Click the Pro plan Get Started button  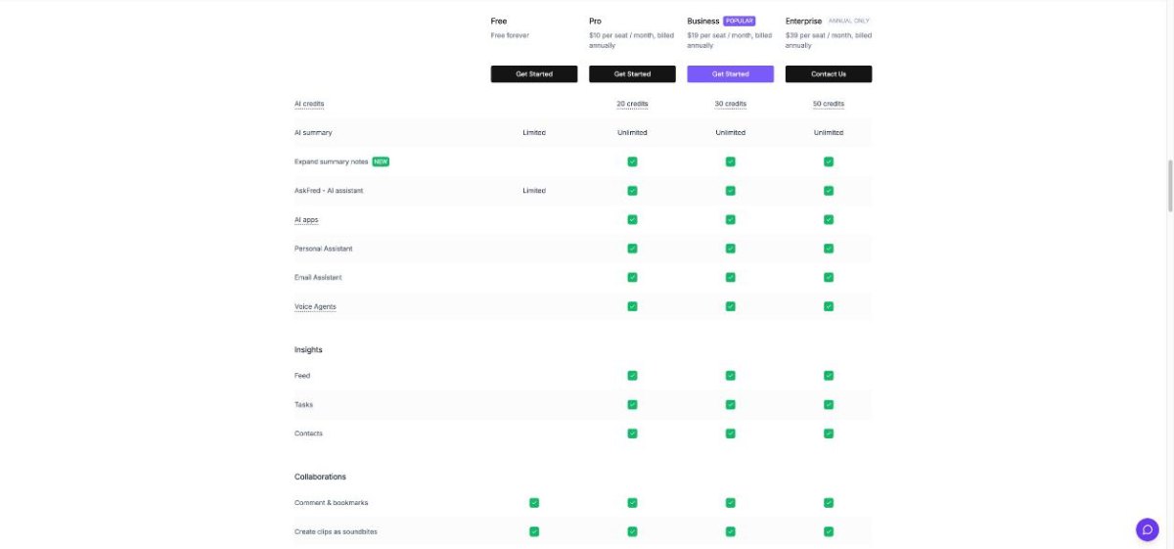[632, 74]
